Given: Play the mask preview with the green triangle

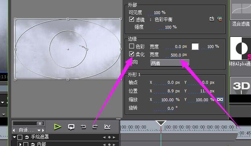Looking at the screenshot, I should click(x=58, y=127).
